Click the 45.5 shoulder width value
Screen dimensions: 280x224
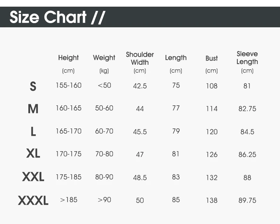140,132
